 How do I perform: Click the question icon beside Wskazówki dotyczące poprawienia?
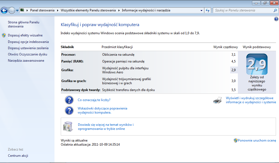[x=69, y=111]
